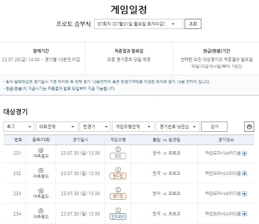
Task: Click match number 234
Action: pos(17,214)
